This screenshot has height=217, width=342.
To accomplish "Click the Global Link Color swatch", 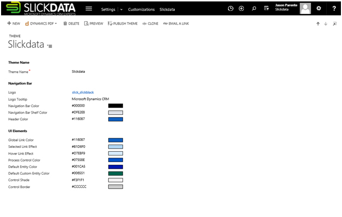I will pyautogui.click(x=115, y=140).
